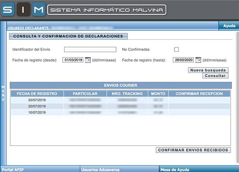239x172 pixels.
Task: Click the Monto column header
Action: [158, 93]
